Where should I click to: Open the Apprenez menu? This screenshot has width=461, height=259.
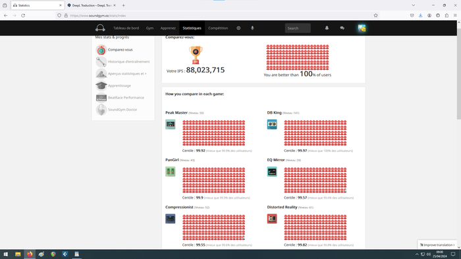click(x=168, y=28)
